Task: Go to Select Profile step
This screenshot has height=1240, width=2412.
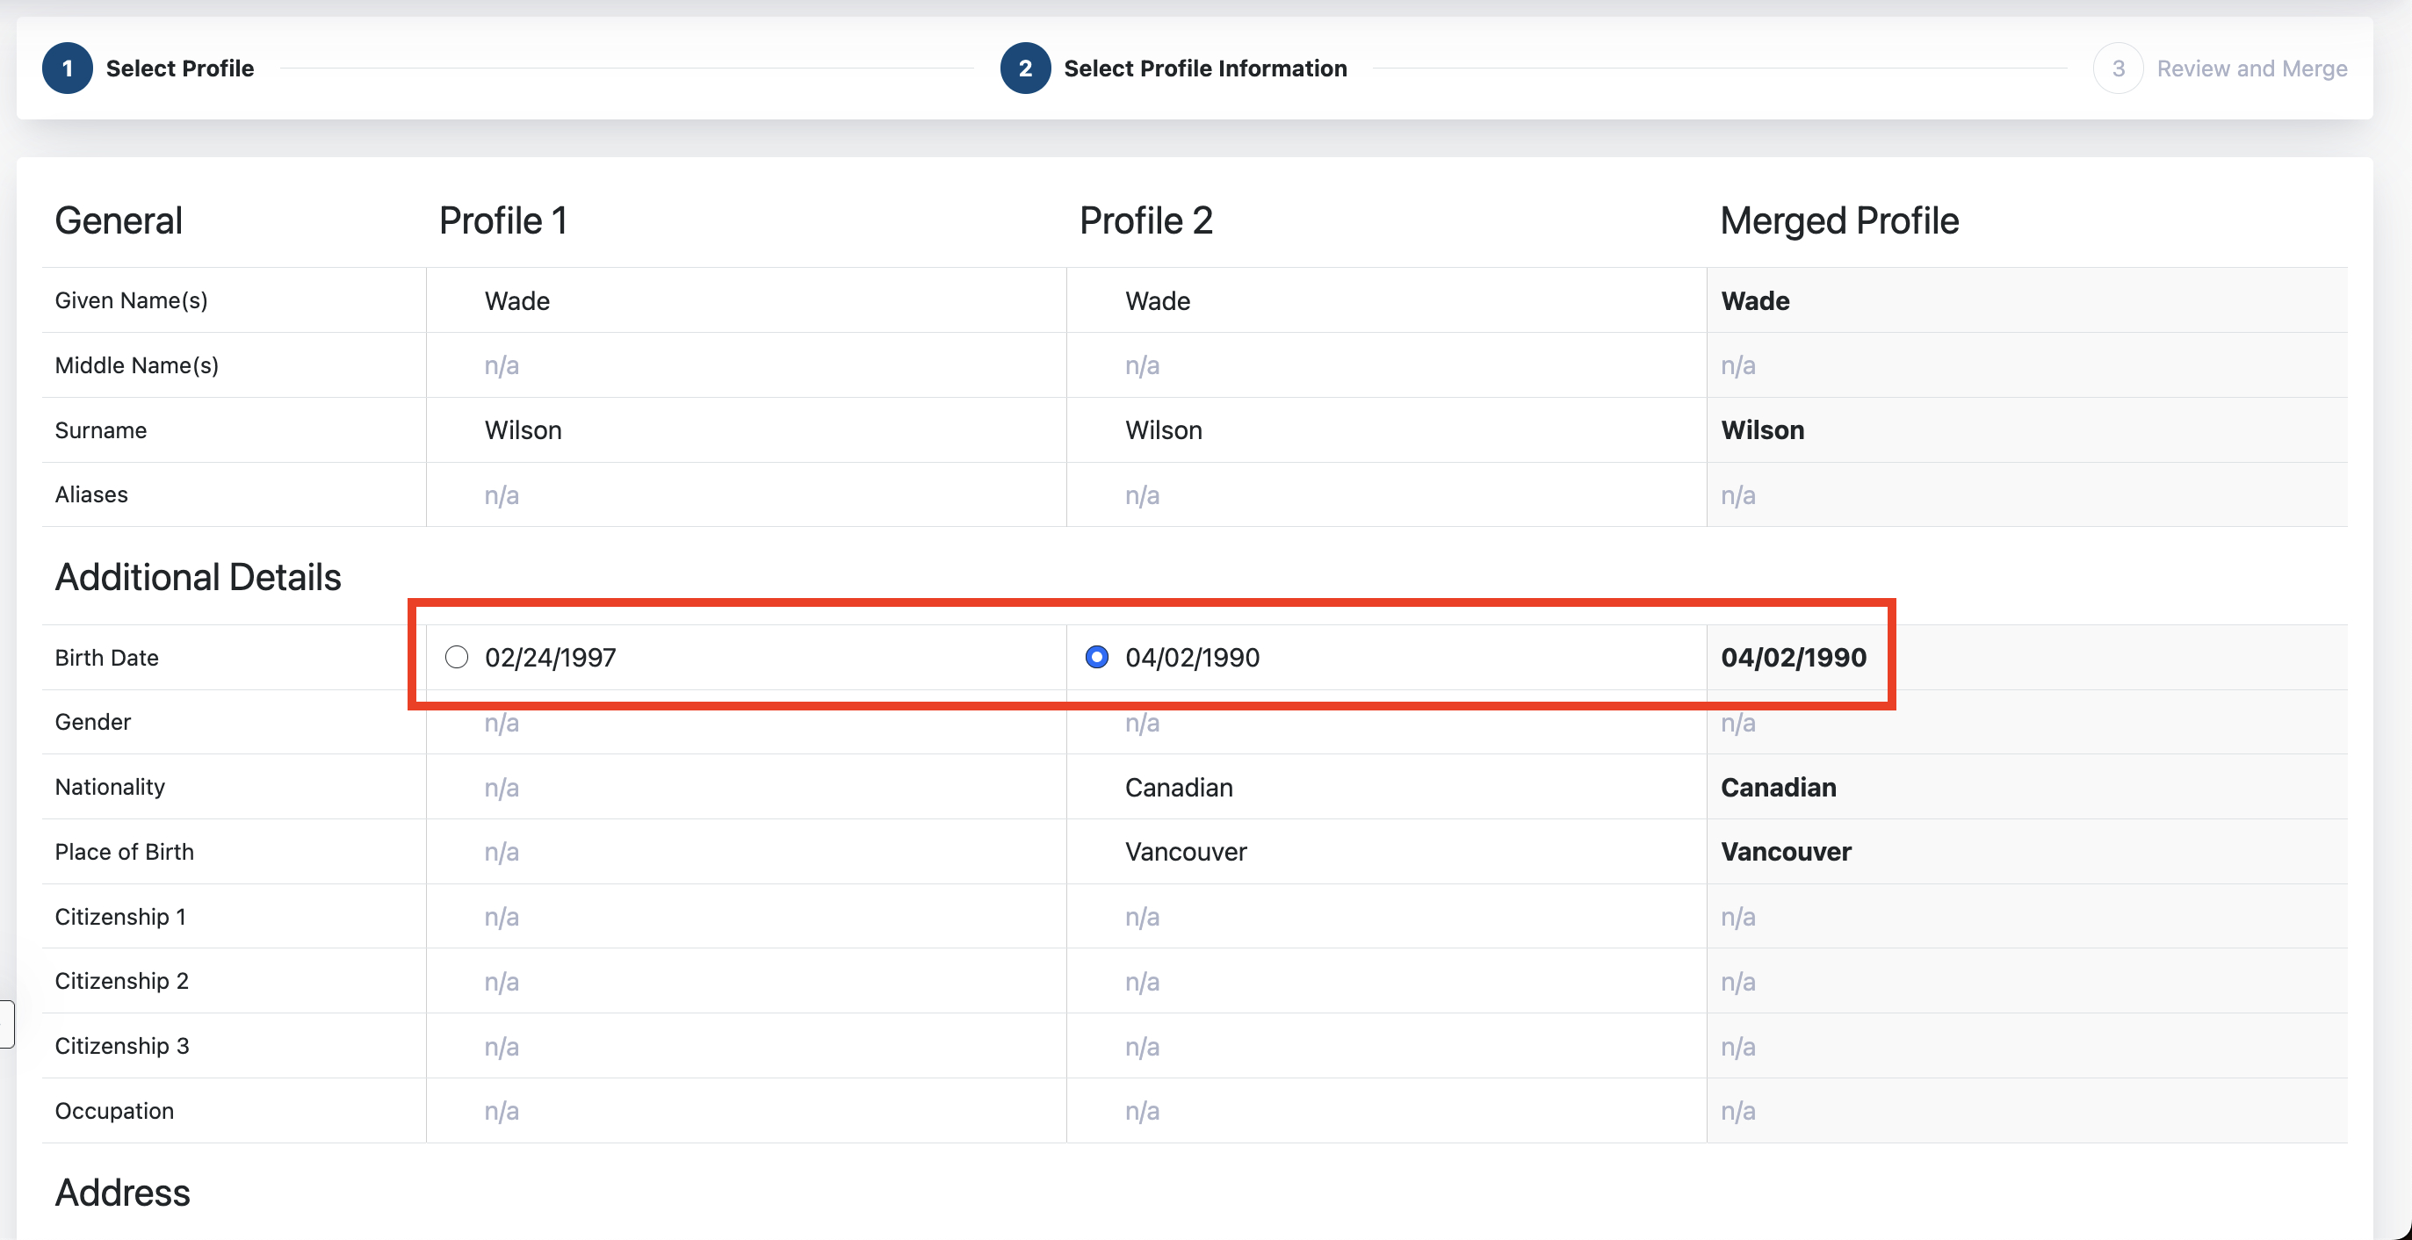Action: coord(180,68)
